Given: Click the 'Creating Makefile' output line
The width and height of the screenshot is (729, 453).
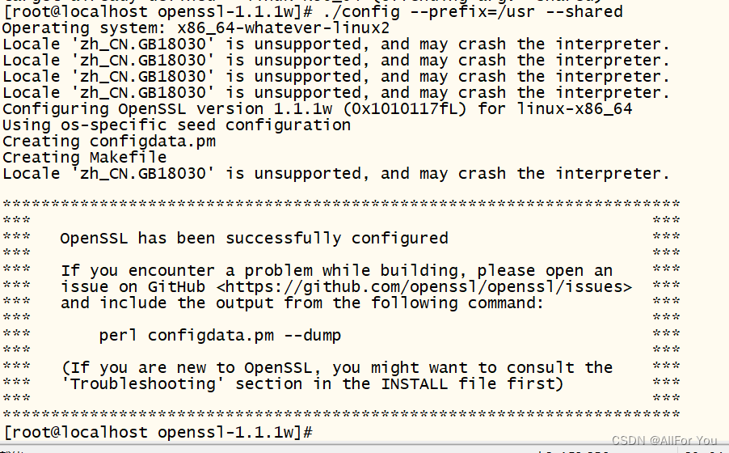Looking at the screenshot, I should pyautogui.click(x=85, y=158).
